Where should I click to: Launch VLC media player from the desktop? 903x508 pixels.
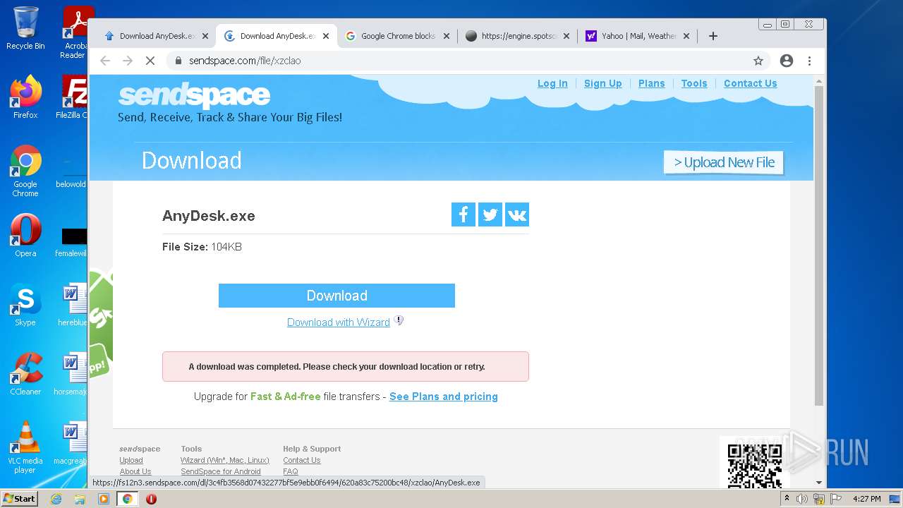pyautogui.click(x=25, y=447)
